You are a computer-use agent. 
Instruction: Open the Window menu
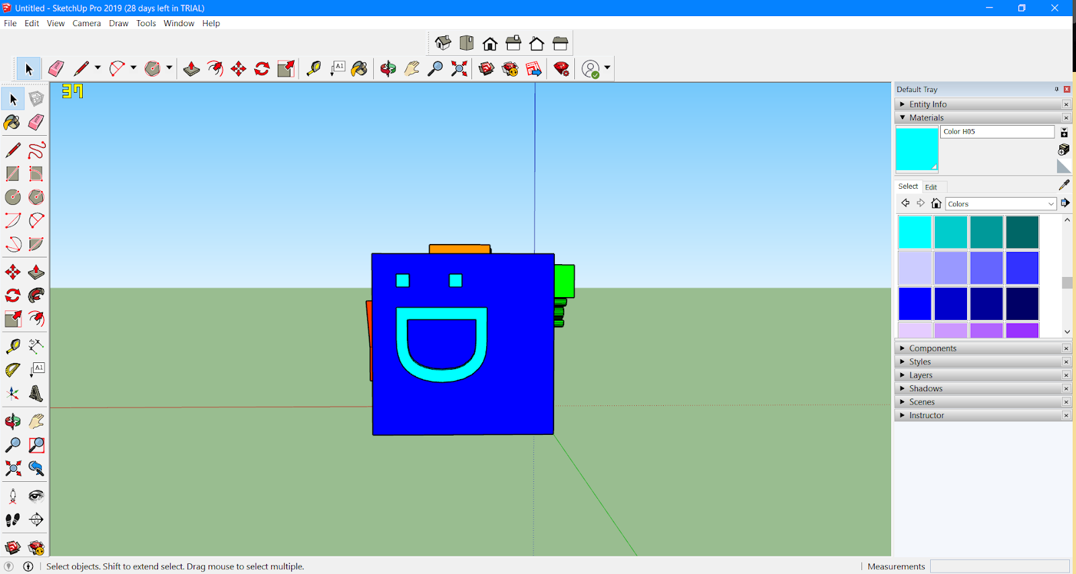pyautogui.click(x=179, y=23)
